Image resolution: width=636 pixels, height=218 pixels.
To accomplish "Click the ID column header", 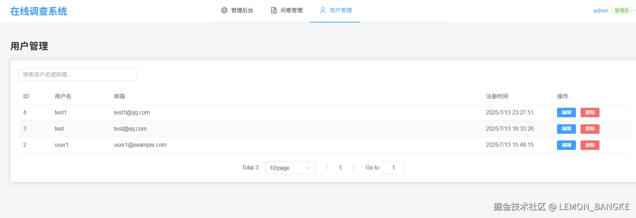I will tap(26, 96).
